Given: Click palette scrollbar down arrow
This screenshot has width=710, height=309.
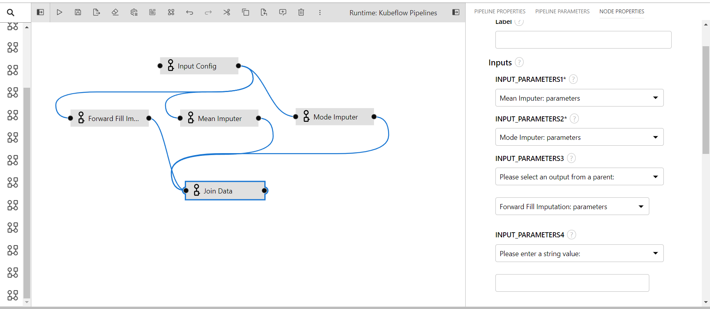Looking at the screenshot, I should [27, 302].
